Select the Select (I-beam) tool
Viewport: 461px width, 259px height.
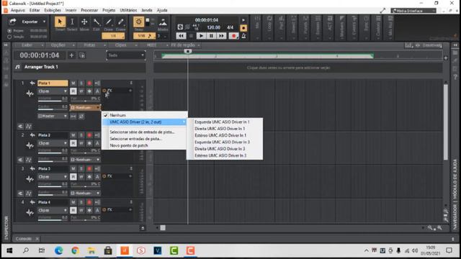pos(72,22)
